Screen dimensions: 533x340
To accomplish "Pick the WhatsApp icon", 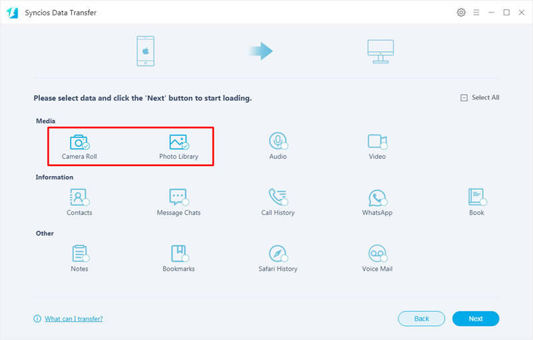I will pyautogui.click(x=377, y=198).
